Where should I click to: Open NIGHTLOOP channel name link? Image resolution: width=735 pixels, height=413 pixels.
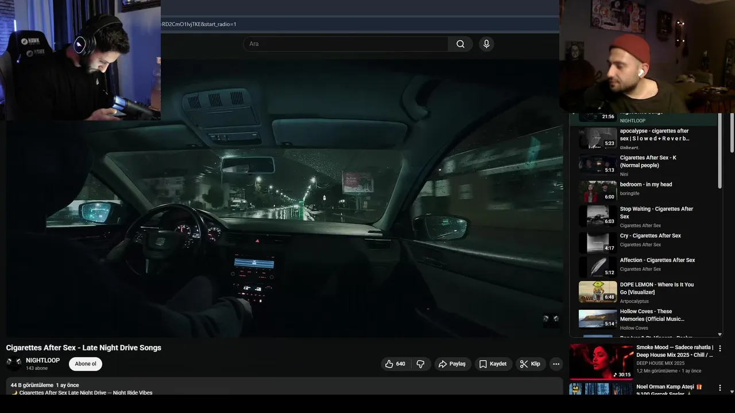pyautogui.click(x=42, y=360)
